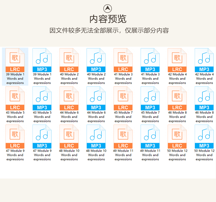Select the 44 Module 6 MP3 file icon
This screenshot has width=216, height=202.
[96, 98]
